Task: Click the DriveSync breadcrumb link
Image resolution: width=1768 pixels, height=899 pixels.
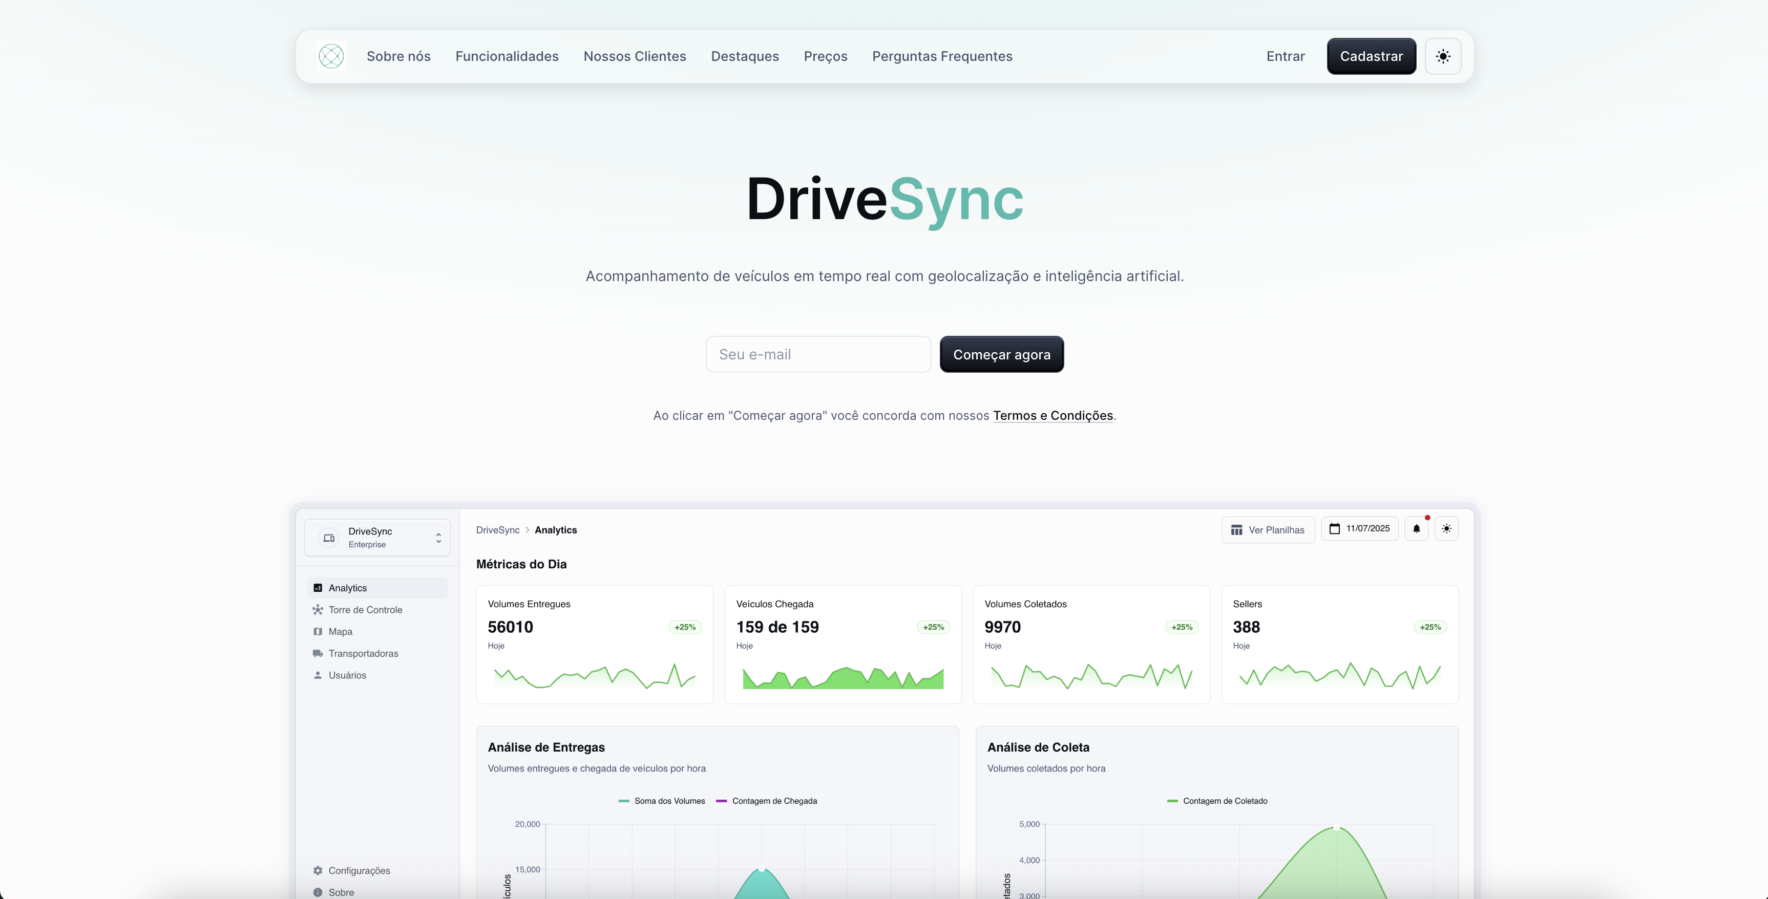Action: [498, 530]
